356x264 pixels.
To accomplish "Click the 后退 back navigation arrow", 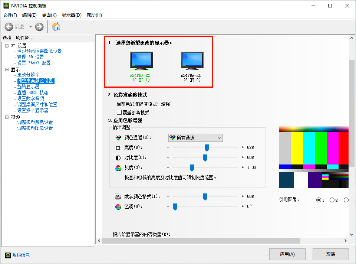I will tap(8, 26).
